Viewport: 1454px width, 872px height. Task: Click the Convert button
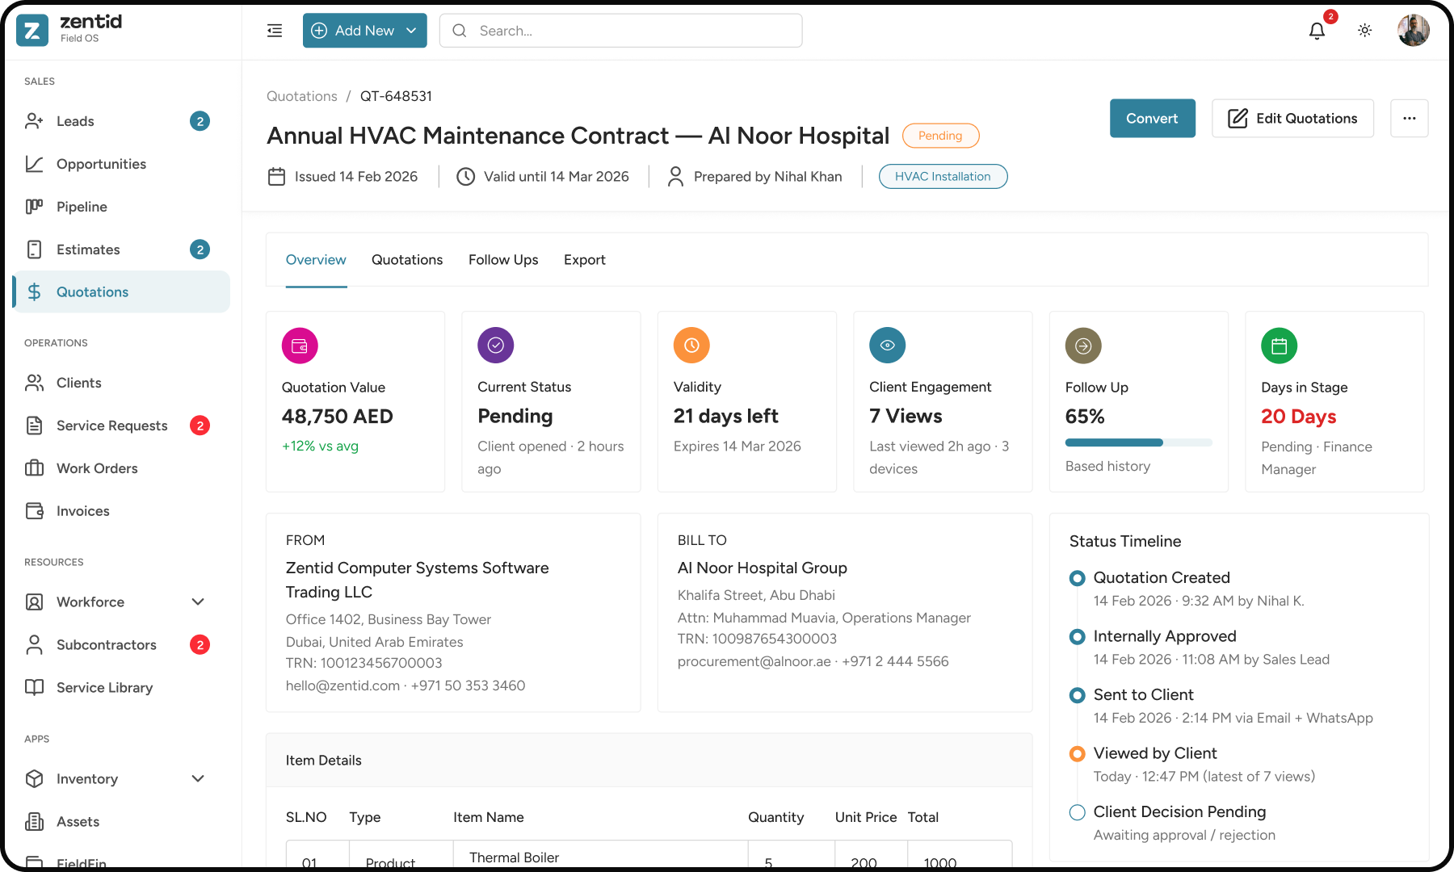tap(1152, 119)
